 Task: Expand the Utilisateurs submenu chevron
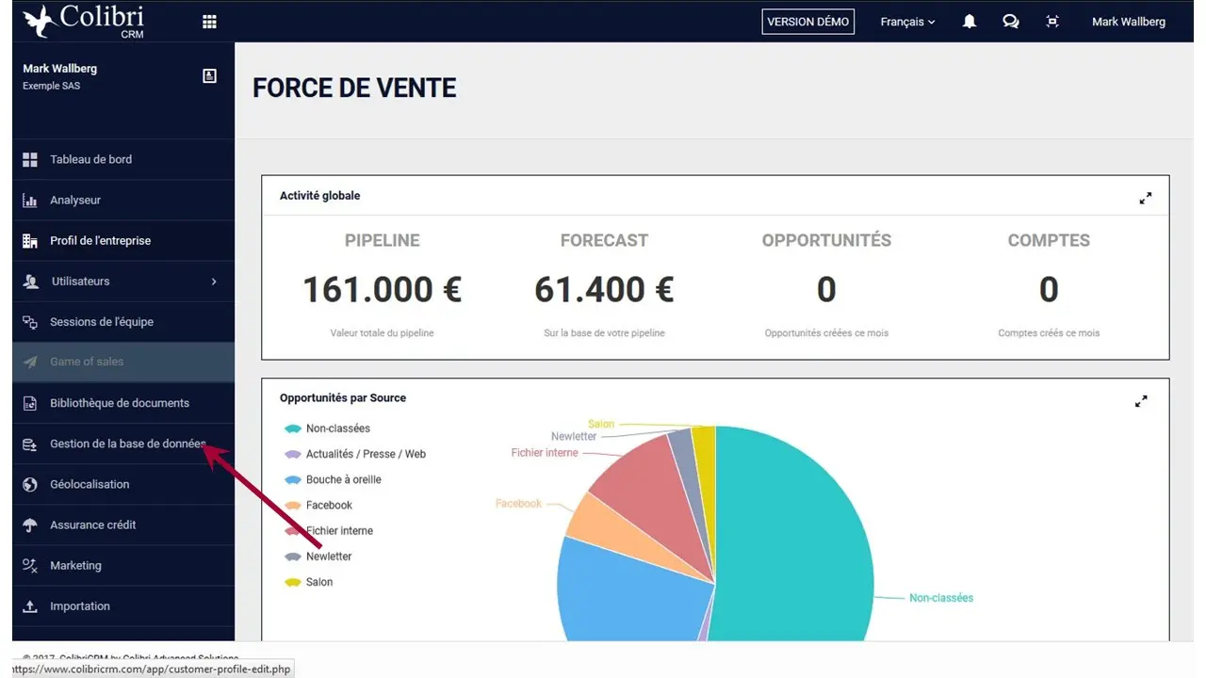pyautogui.click(x=214, y=282)
